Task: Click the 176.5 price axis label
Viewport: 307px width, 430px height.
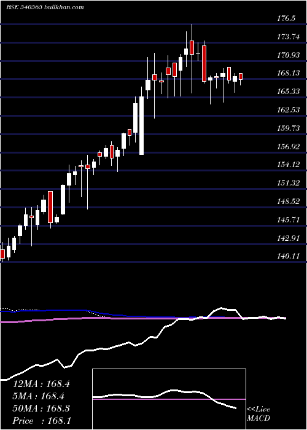Action: click(287, 18)
